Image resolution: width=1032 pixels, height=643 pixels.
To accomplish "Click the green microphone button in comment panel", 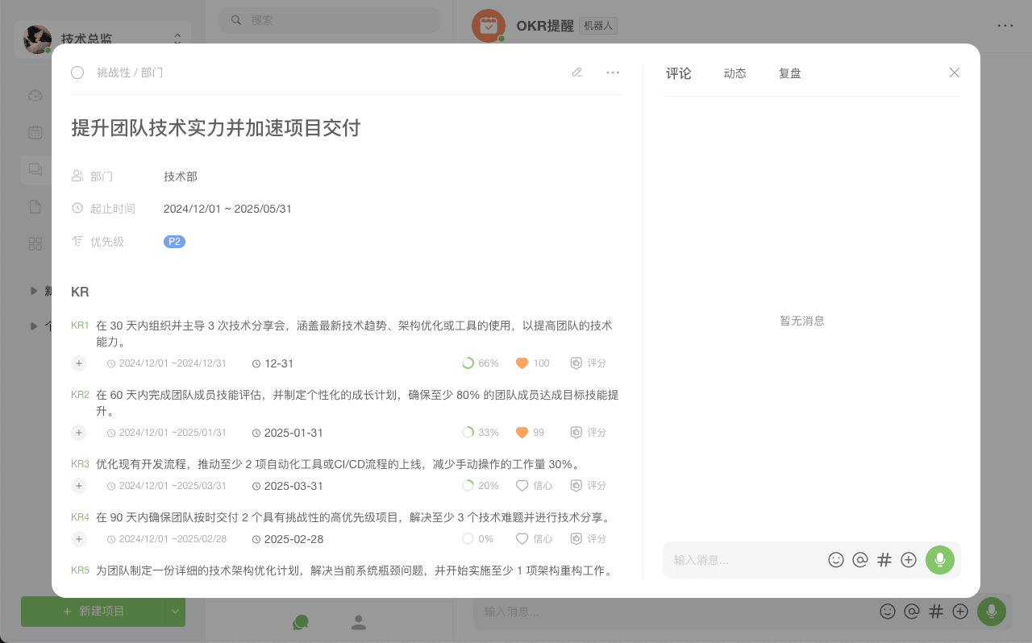I will click(940, 560).
